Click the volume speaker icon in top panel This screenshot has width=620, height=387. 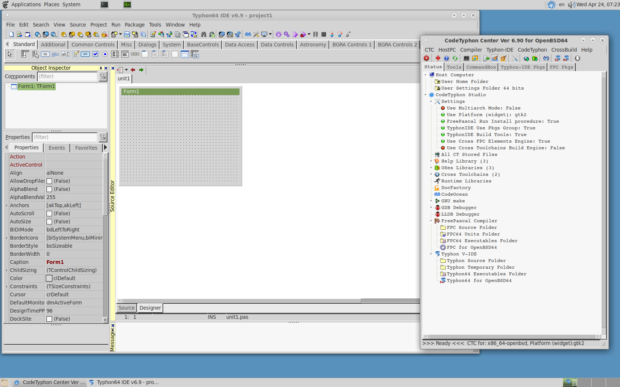571,4
